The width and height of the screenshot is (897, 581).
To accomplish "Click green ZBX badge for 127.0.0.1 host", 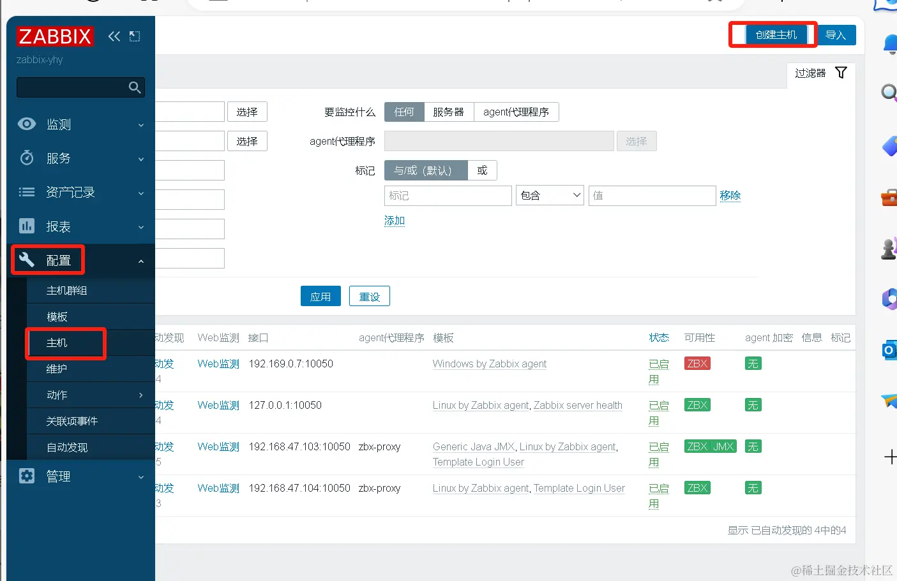I will point(697,405).
